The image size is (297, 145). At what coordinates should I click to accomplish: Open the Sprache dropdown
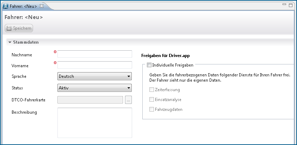[94, 76]
